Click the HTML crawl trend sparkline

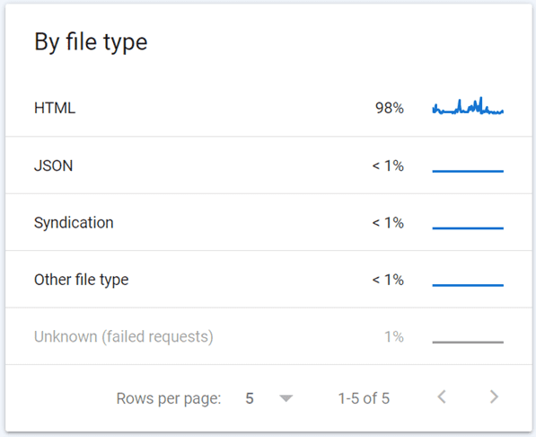(468, 106)
